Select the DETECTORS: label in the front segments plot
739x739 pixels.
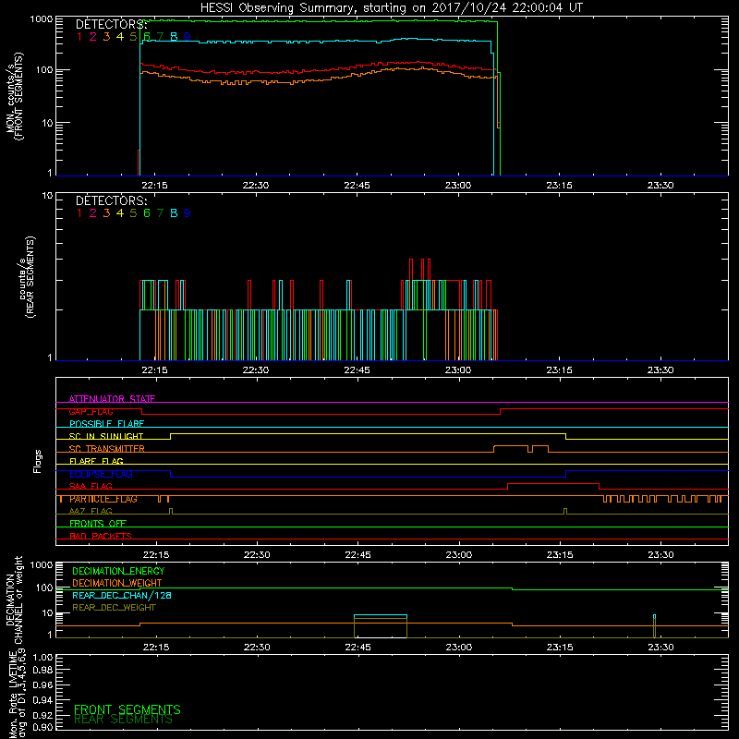click(111, 24)
